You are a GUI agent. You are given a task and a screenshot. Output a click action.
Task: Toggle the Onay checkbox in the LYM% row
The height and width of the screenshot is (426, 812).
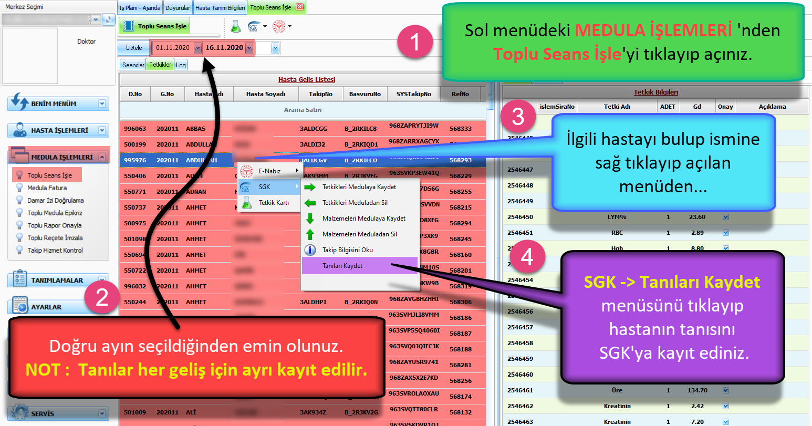(725, 217)
